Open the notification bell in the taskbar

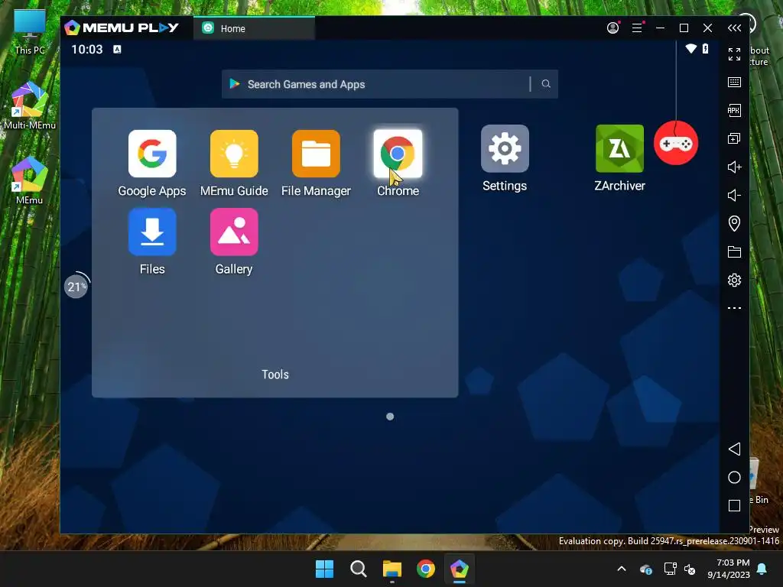762,569
